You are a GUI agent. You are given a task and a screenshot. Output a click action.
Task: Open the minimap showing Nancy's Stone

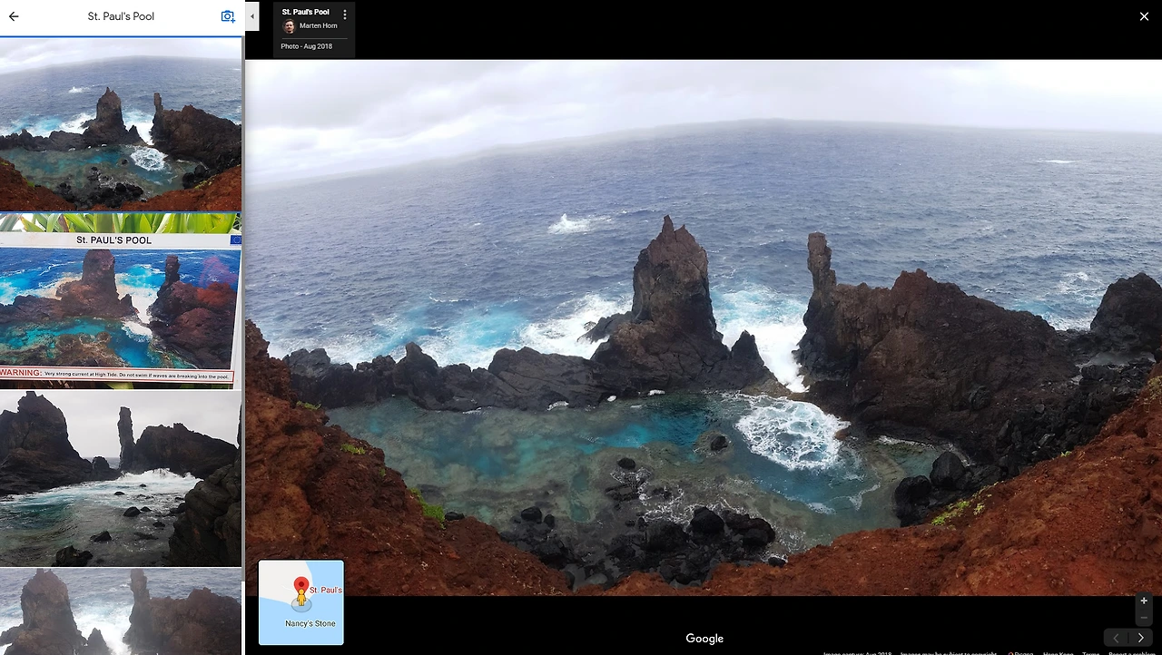[x=301, y=602]
